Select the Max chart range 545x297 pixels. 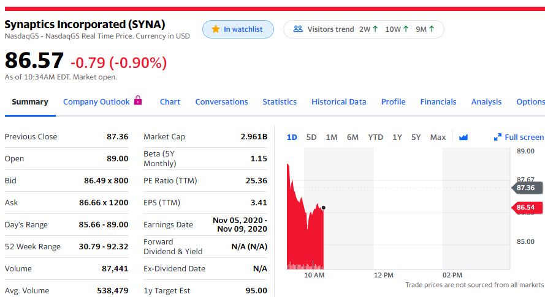(438, 137)
